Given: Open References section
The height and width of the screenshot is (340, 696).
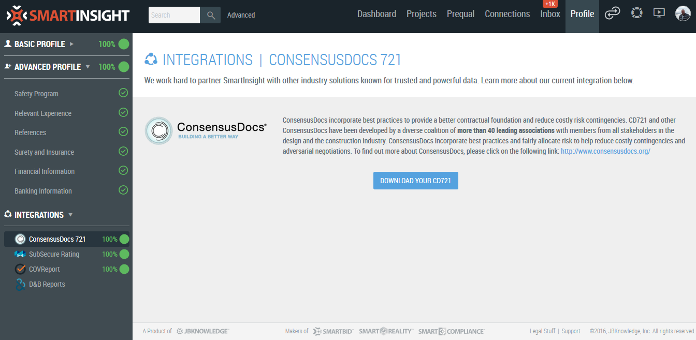Looking at the screenshot, I should pyautogui.click(x=30, y=132).
